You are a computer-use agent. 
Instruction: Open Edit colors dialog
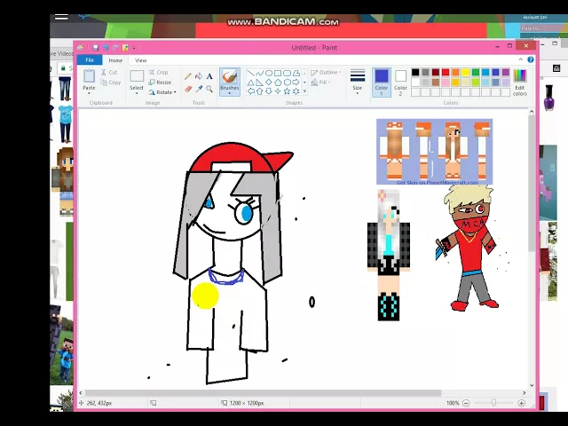pos(520,83)
